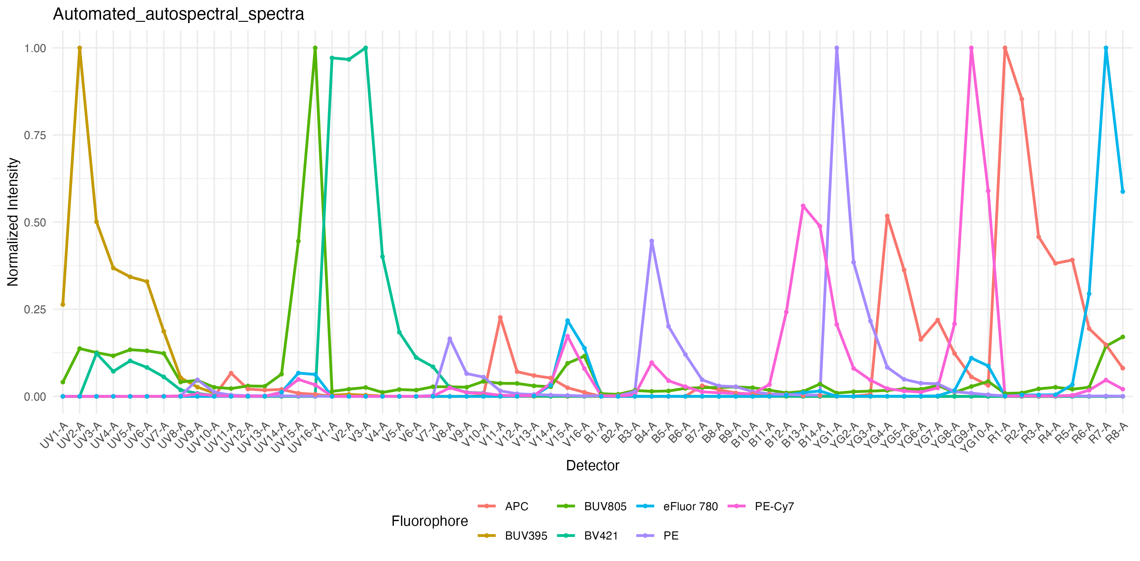This screenshot has height=561, width=1140.
Task: Click the BV421 data point at V4-A
Action: pos(382,257)
